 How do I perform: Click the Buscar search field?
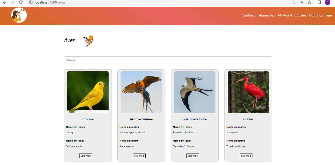pyautogui.click(x=168, y=60)
